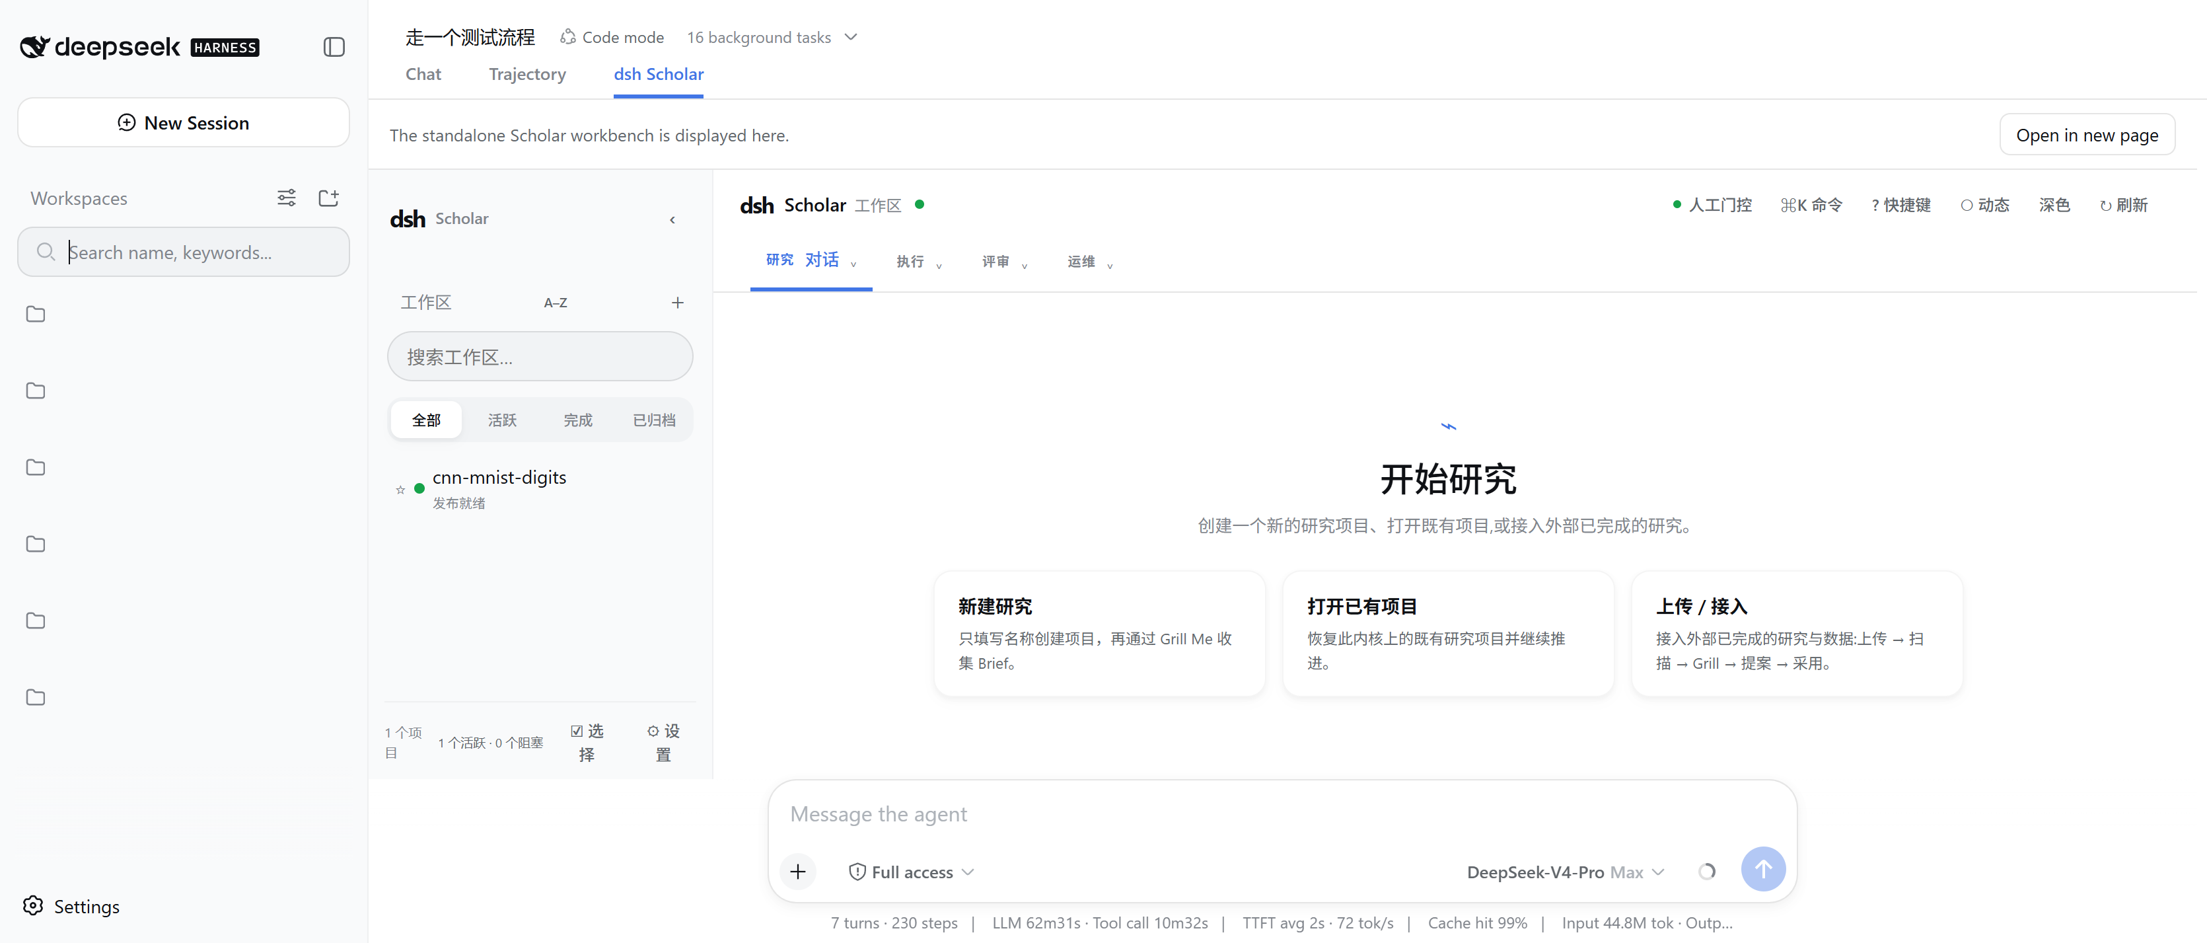Star the cnn-mnist-digits project
2207x943 pixels.
click(x=400, y=490)
